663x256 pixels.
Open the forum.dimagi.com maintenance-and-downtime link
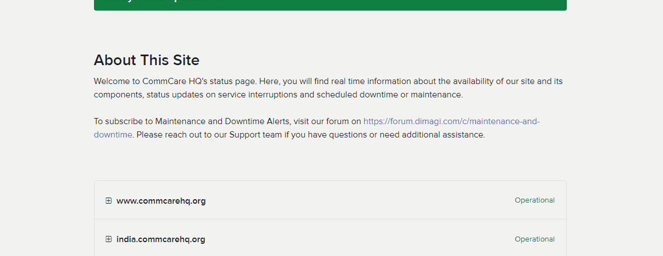coord(452,121)
